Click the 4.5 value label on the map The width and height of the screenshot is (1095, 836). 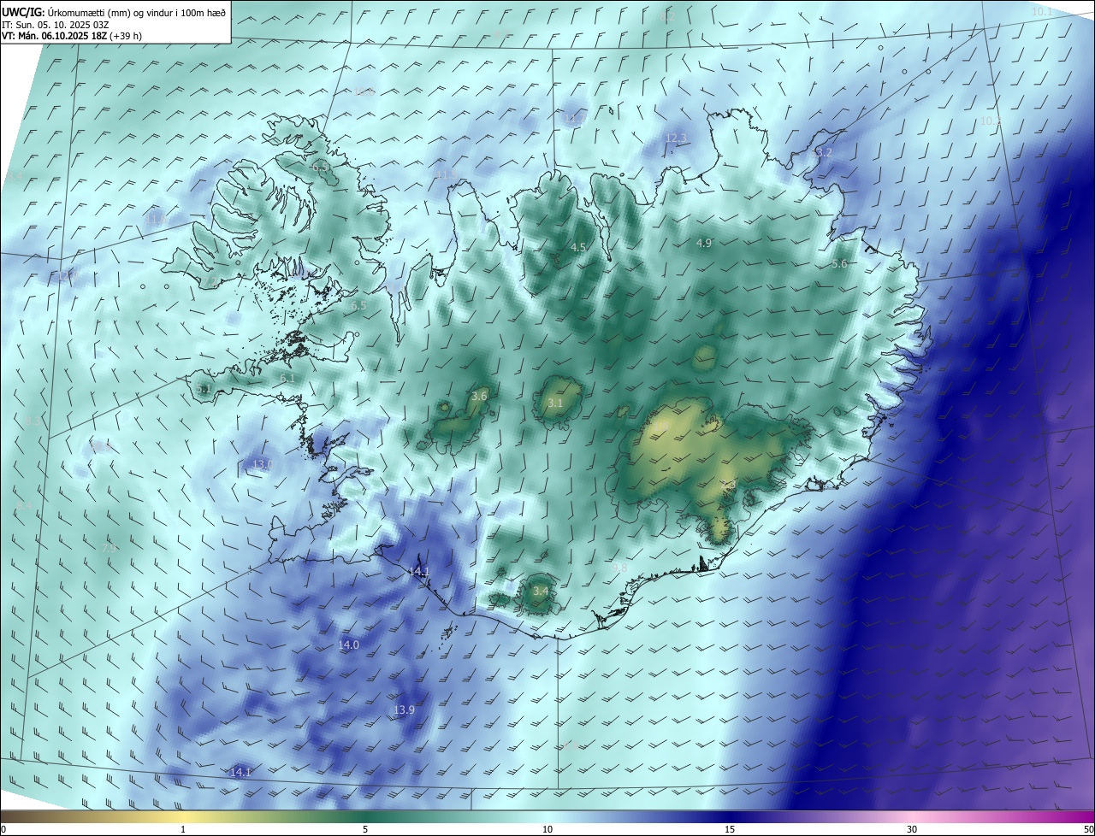click(578, 247)
